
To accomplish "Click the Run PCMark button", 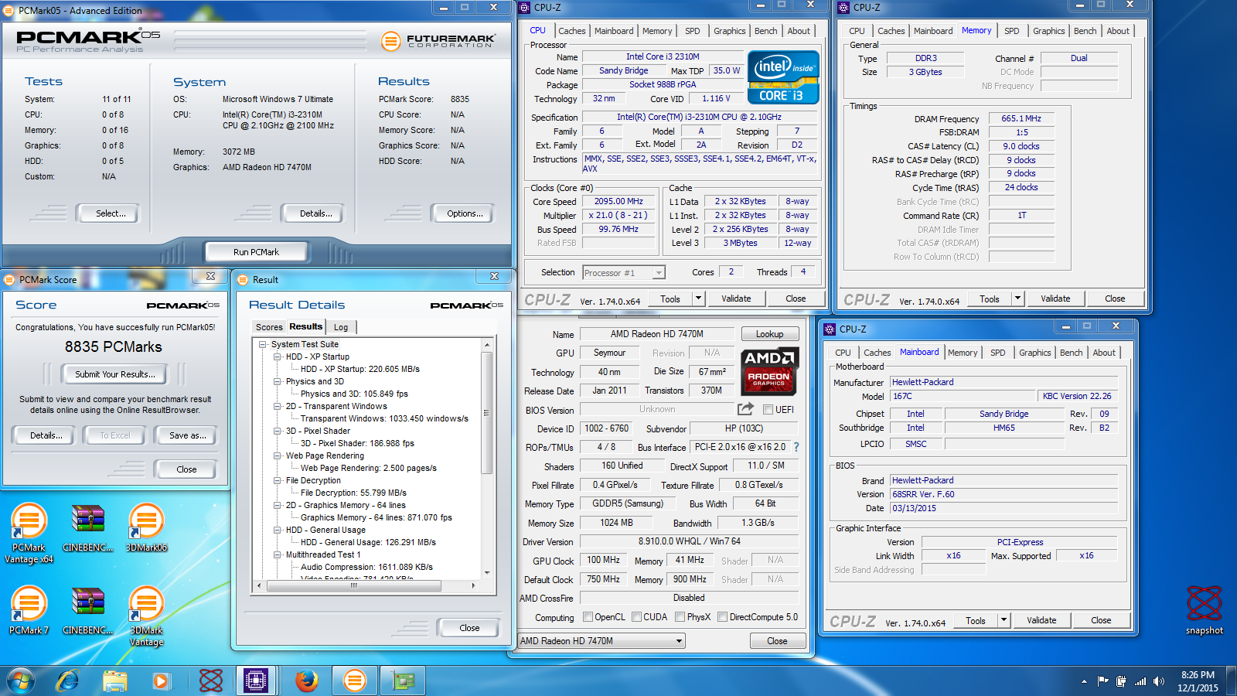I will (256, 252).
